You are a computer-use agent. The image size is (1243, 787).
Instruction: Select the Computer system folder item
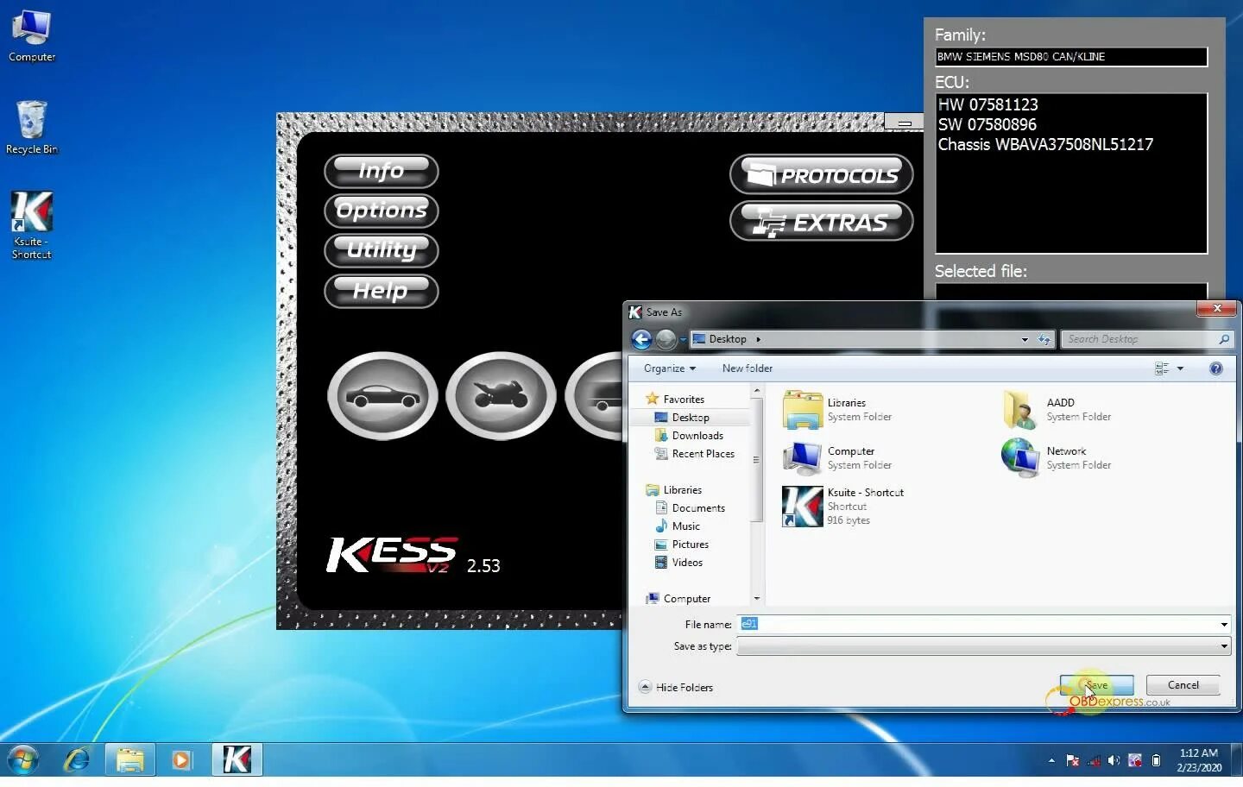(x=837, y=458)
